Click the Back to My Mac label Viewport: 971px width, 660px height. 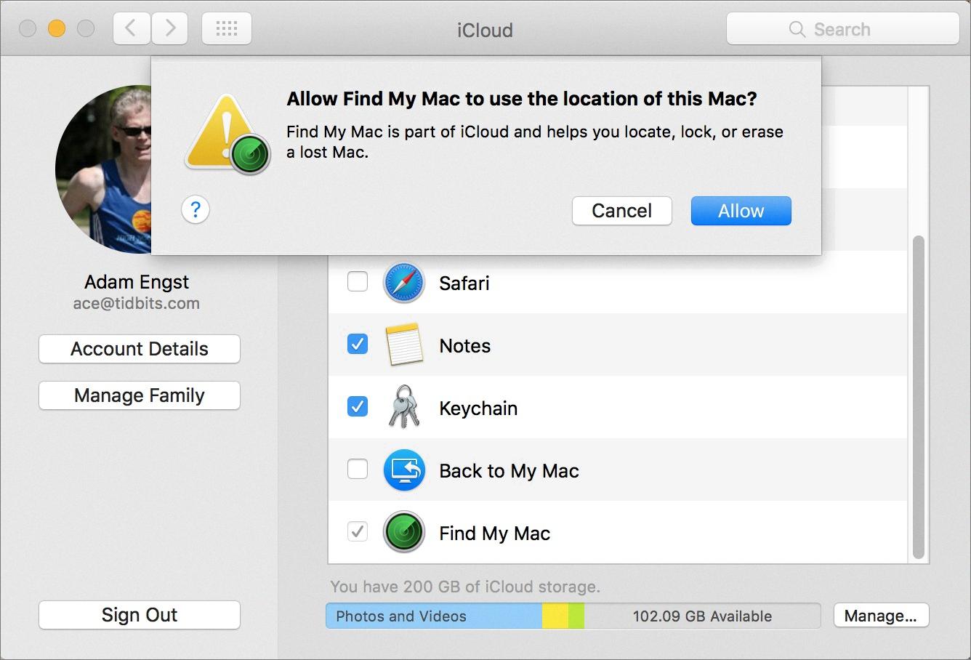point(509,471)
